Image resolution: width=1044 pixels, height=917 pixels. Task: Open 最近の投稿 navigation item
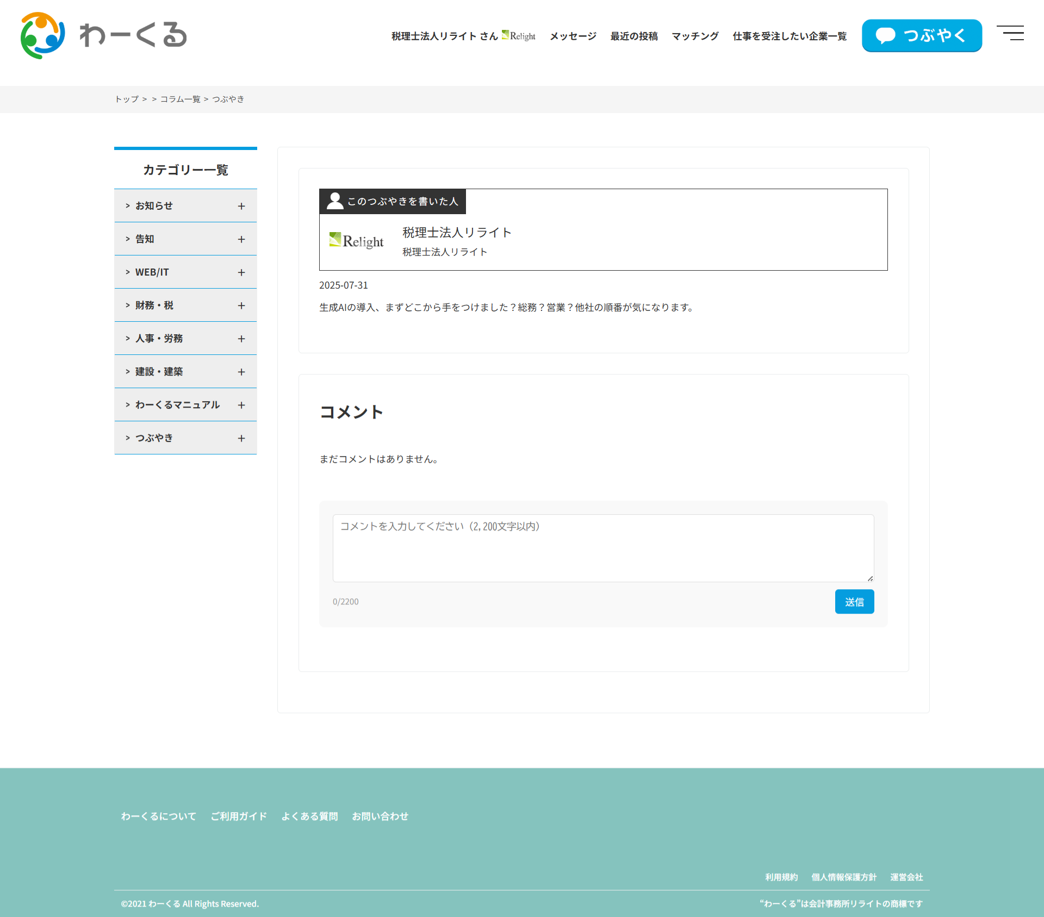click(x=633, y=36)
